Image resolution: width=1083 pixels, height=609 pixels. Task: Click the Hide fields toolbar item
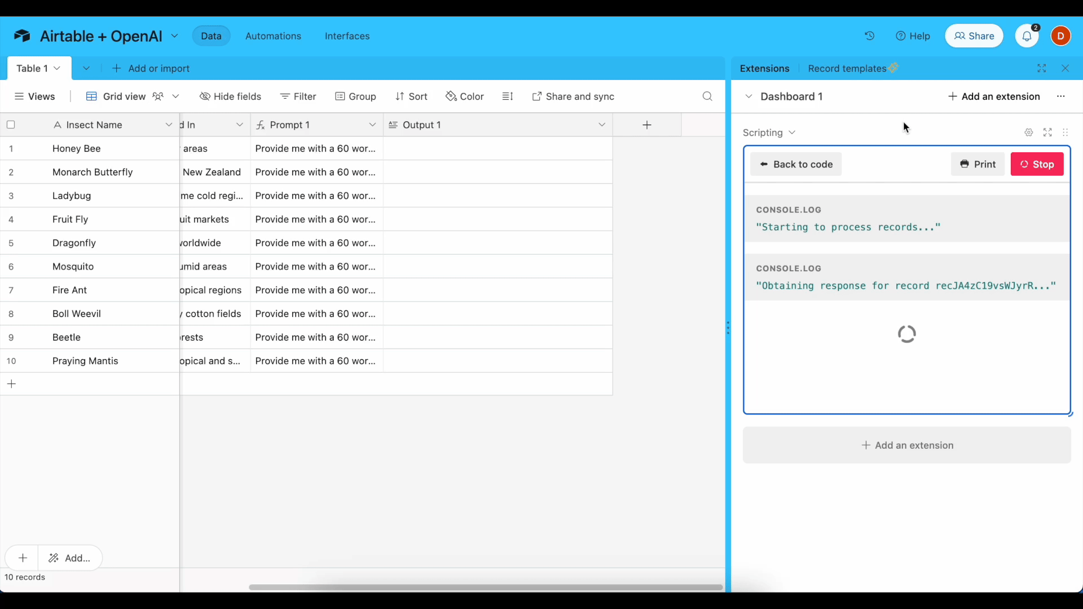[x=231, y=96]
